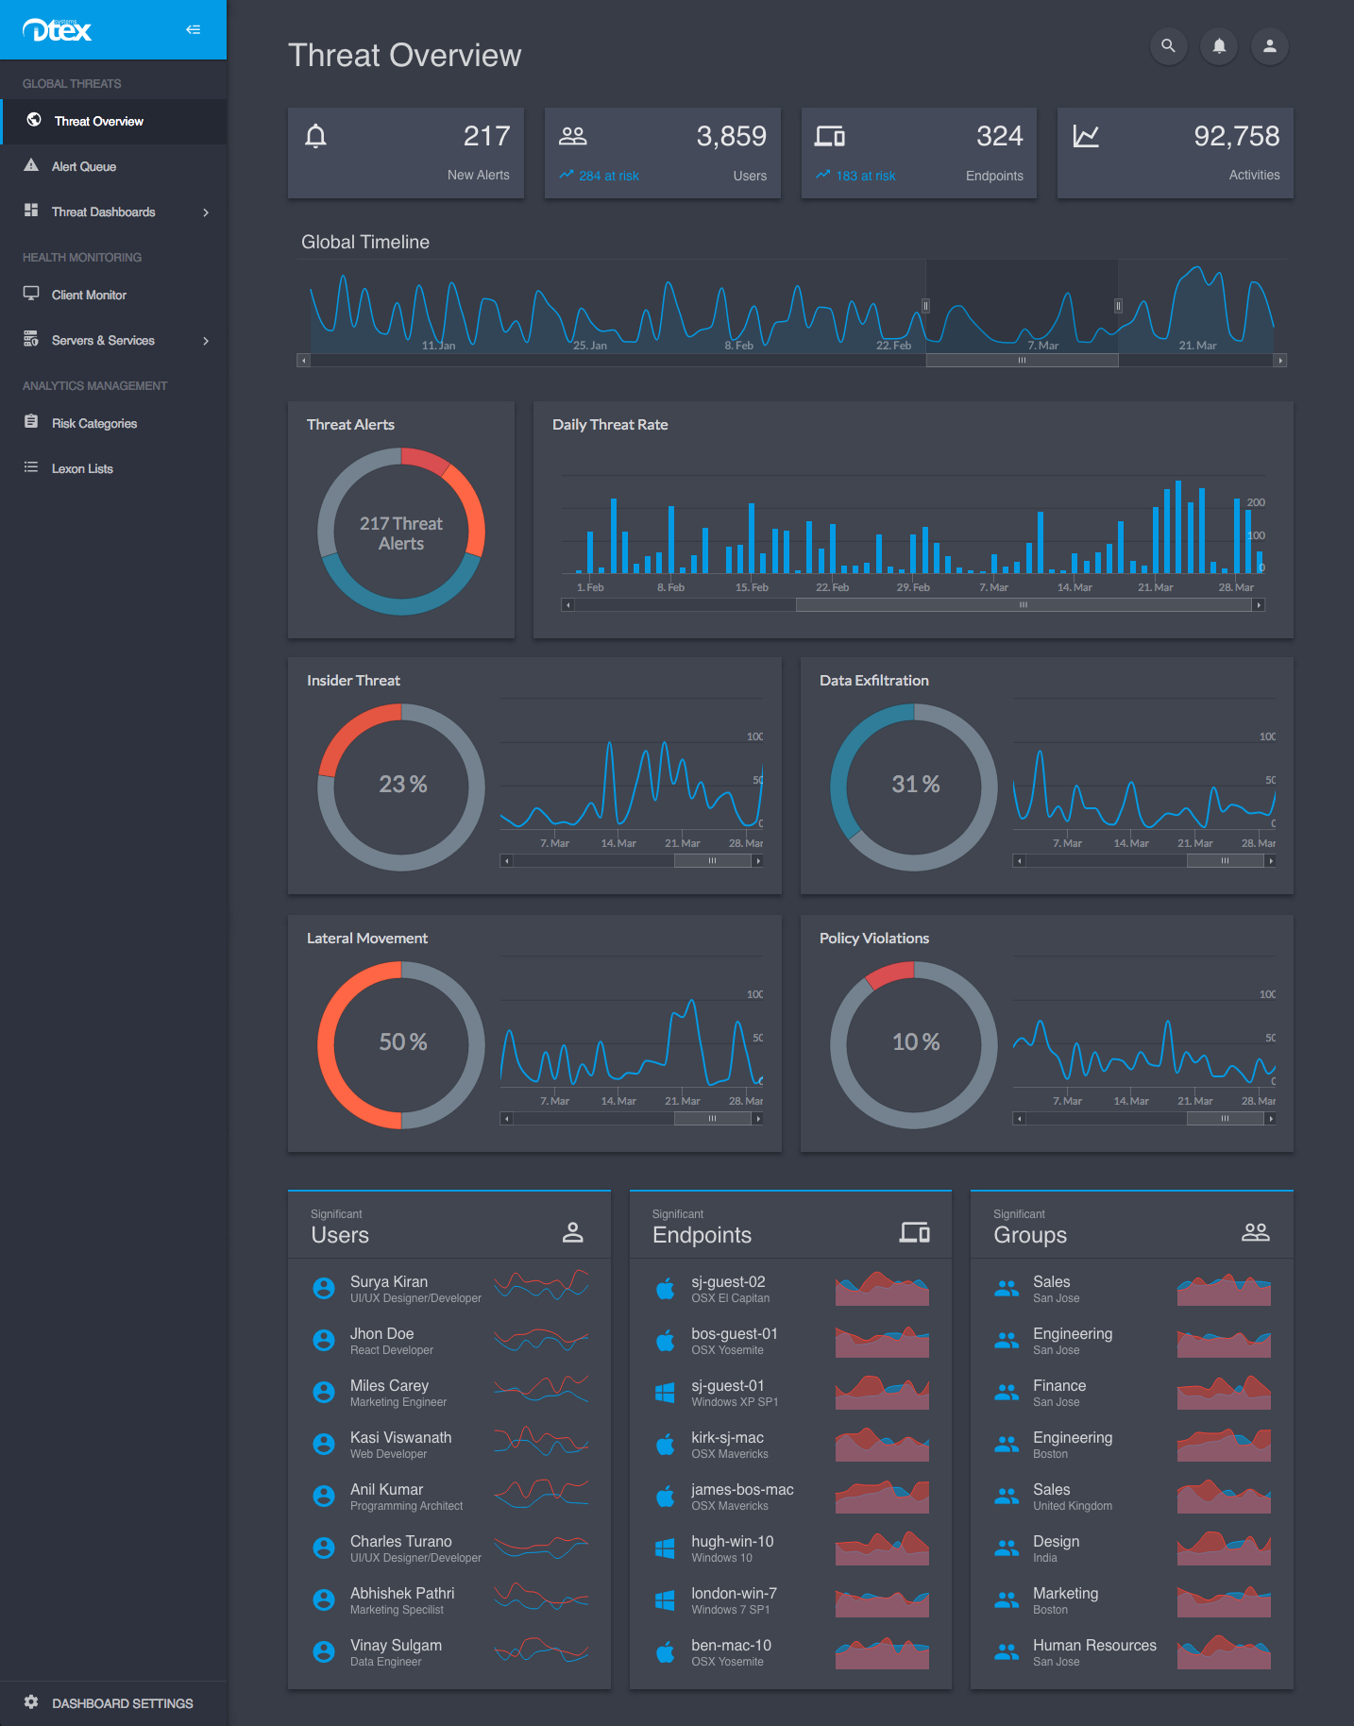Image resolution: width=1354 pixels, height=1726 pixels.
Task: Open Risk Categories menu item
Action: tap(113, 424)
